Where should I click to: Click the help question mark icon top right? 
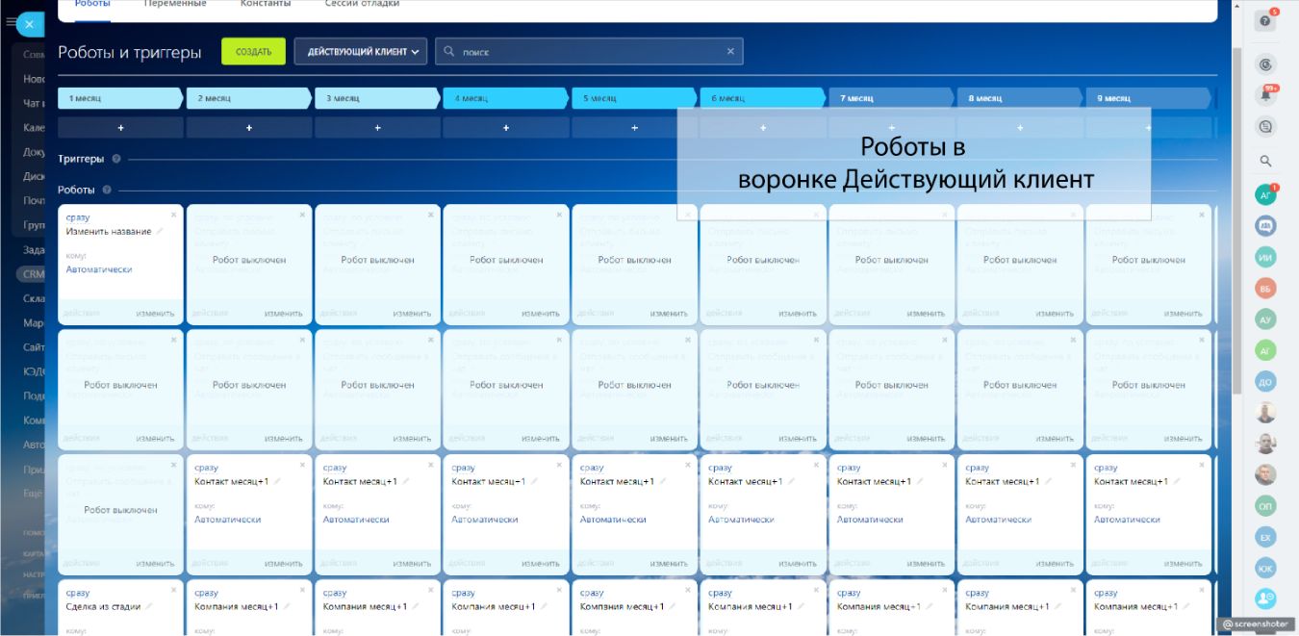[x=1266, y=21]
